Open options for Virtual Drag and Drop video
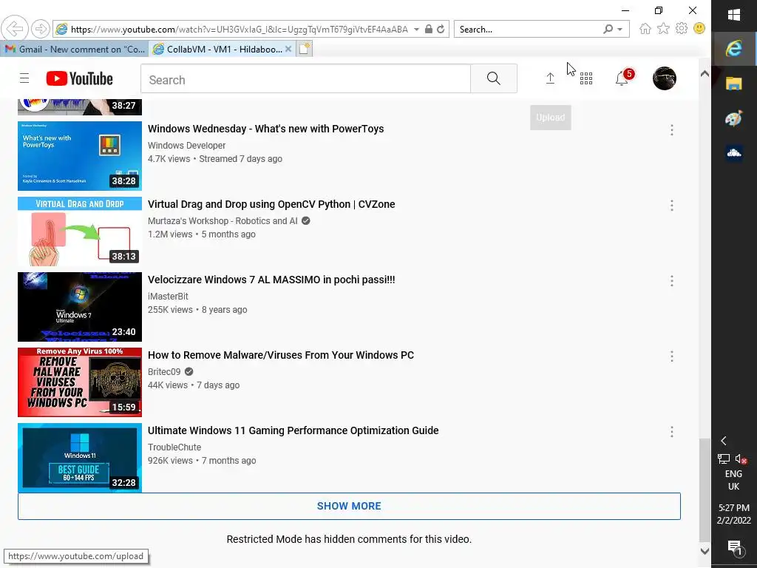The image size is (757, 568). pyautogui.click(x=671, y=206)
